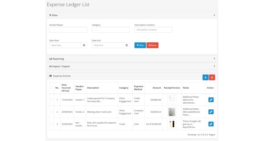Click the Vendor/Payee column header
264x141 pixels.
pos(80,88)
